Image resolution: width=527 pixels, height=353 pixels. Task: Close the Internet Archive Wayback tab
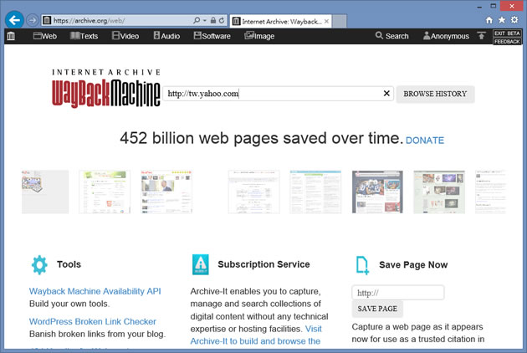coord(326,21)
